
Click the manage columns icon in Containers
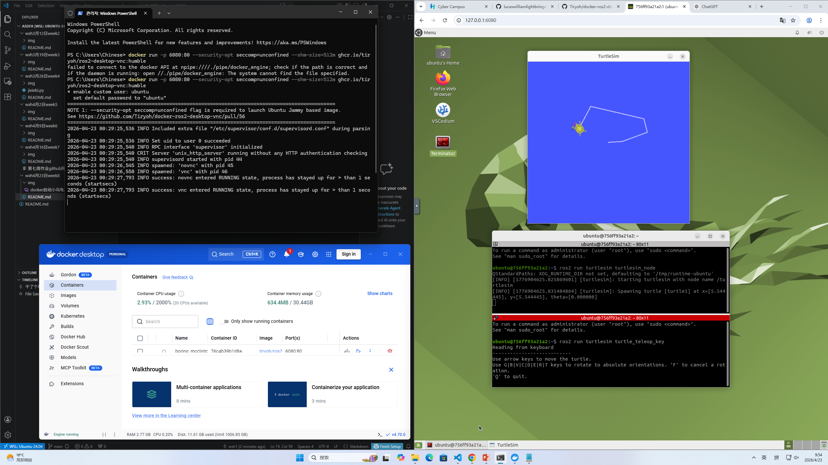210,322
